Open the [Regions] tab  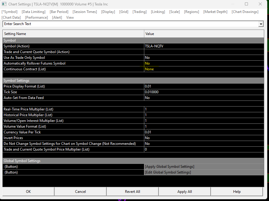pos(192,12)
